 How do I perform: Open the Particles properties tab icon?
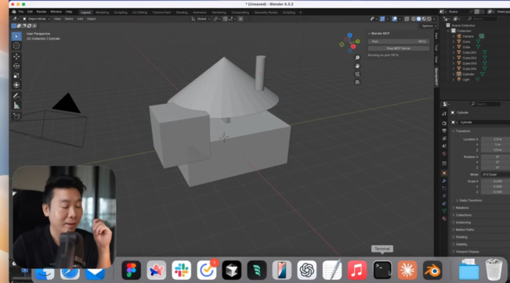(444, 188)
